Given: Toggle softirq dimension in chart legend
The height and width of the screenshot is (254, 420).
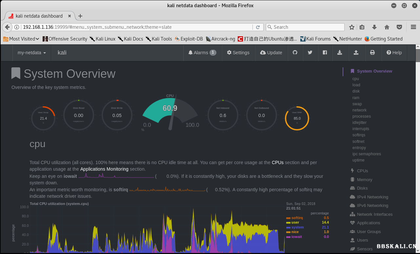Looking at the screenshot, I should tap(297, 218).
